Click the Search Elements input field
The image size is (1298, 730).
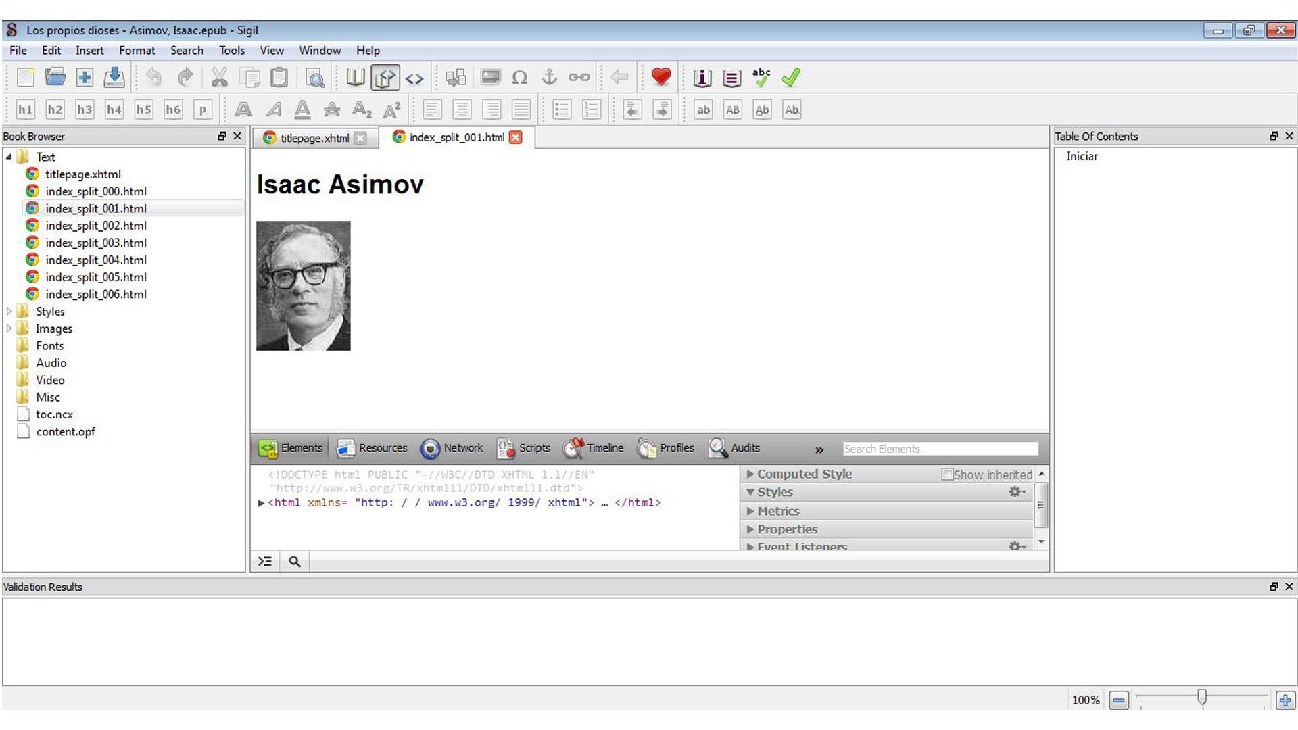(940, 449)
